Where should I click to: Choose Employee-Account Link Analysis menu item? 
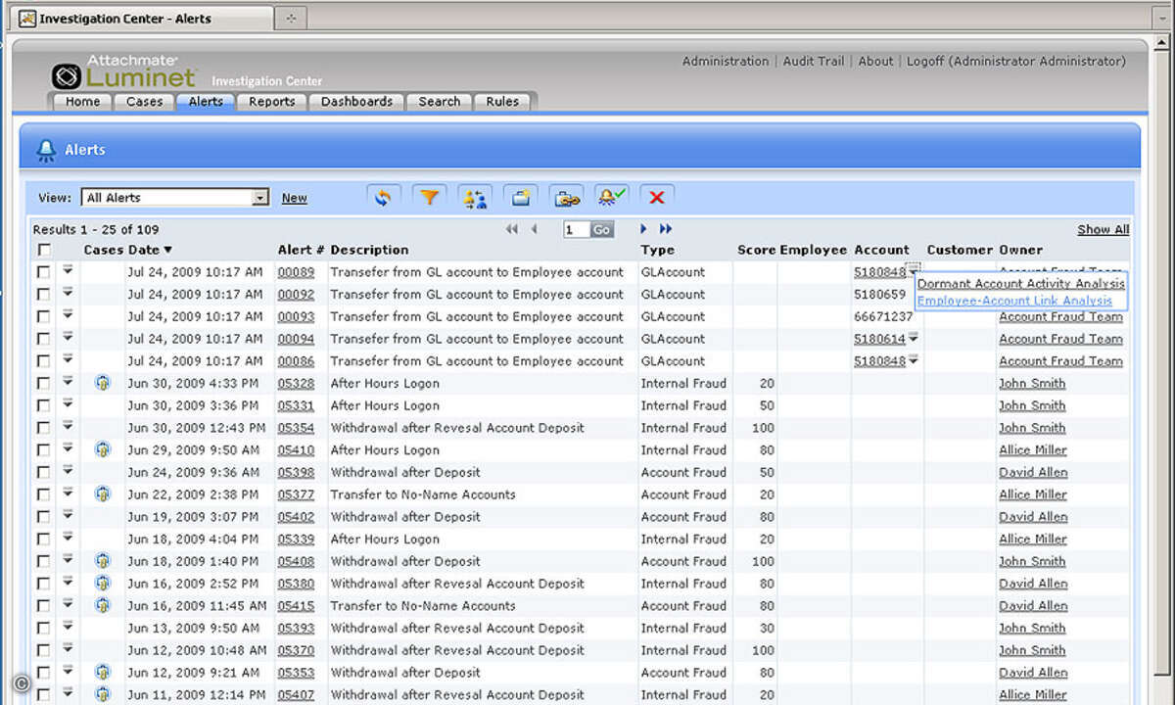coord(1014,301)
